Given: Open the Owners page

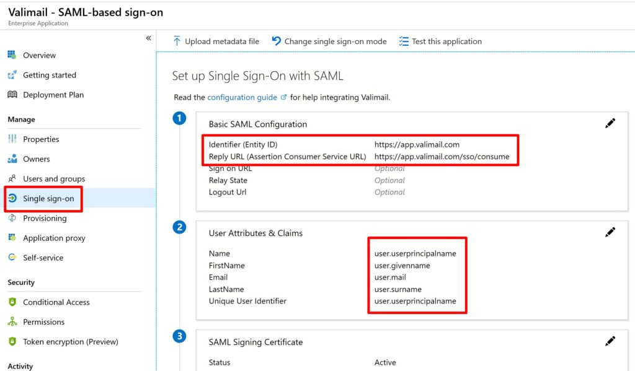Looking at the screenshot, I should click(x=36, y=159).
